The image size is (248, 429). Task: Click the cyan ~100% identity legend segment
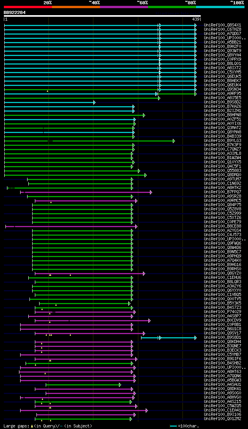(x=220, y=7)
